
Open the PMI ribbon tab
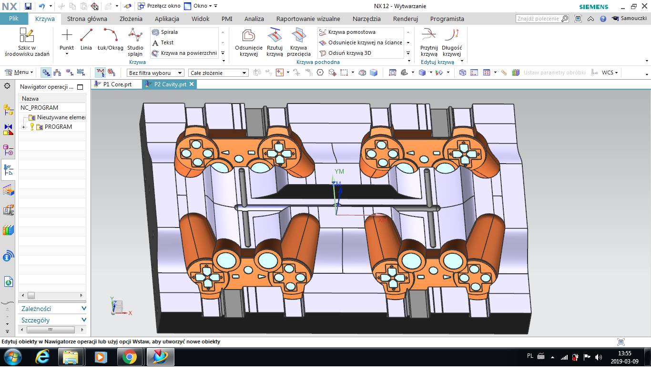(227, 19)
